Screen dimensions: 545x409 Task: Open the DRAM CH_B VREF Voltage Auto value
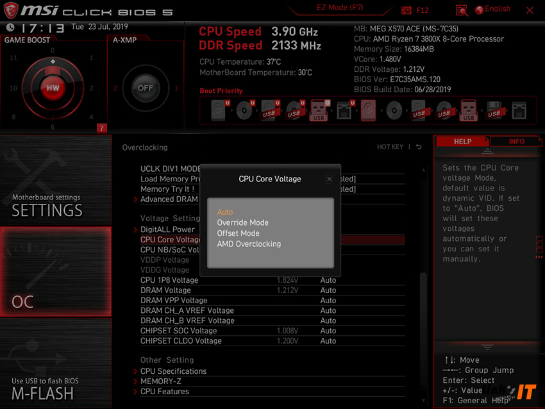tap(328, 321)
